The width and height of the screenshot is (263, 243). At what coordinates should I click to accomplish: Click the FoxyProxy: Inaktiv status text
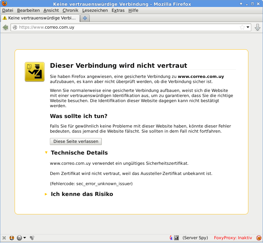pyautogui.click(x=233, y=238)
